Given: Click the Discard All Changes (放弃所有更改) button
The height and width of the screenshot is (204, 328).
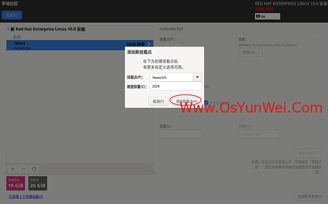Looking at the screenshot, I should 310,196.
